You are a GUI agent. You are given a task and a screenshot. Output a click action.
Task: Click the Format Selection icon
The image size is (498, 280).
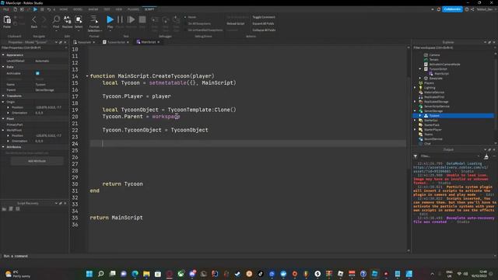tap(94, 19)
